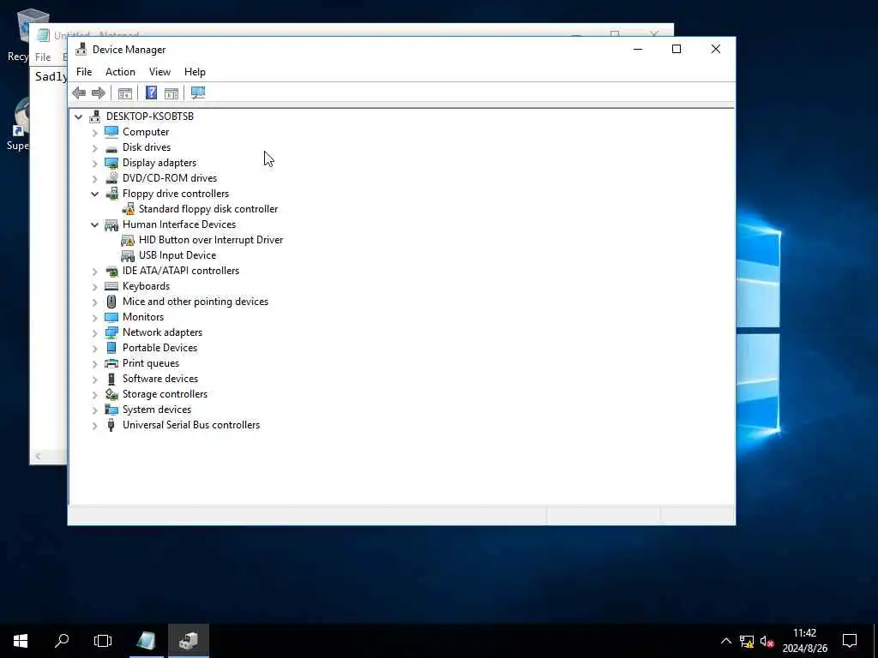Show hidden system tray icons

(725, 641)
